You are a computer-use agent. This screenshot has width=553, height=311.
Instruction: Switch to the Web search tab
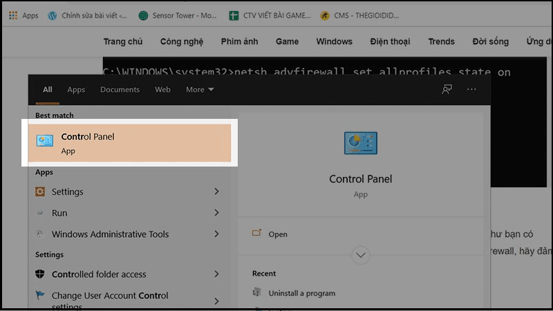tap(162, 90)
